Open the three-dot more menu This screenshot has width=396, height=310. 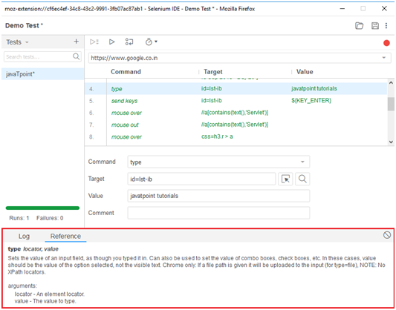(x=386, y=26)
